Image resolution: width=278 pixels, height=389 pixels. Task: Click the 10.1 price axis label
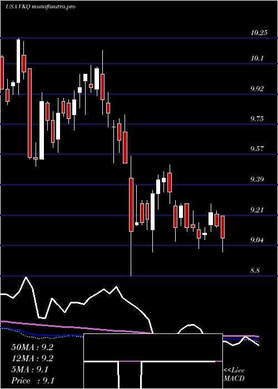[257, 58]
